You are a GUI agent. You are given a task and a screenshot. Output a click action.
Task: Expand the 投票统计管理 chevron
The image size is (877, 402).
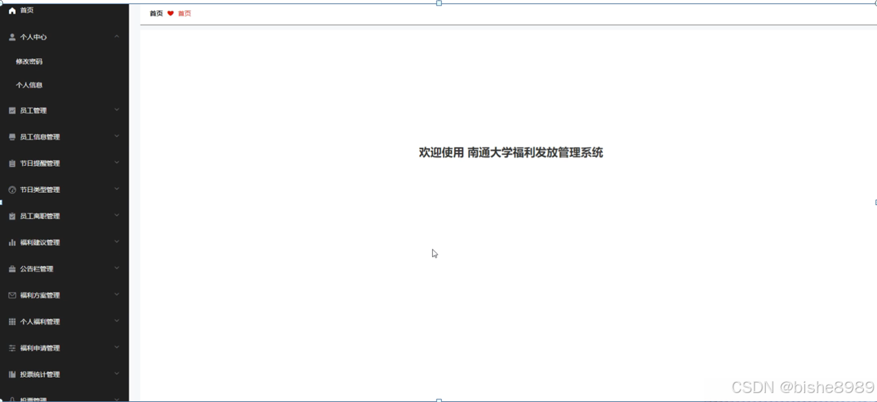point(117,374)
